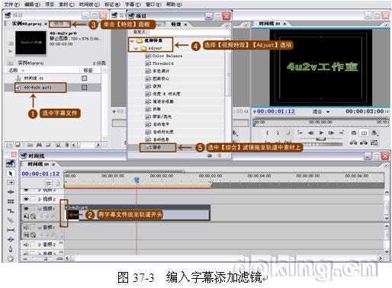The width and height of the screenshot is (392, 288).
Task: Click the Play button in program monitor
Action: tap(321, 133)
